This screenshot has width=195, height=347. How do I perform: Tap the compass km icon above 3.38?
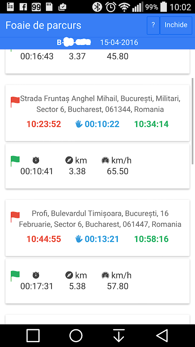click(69, 160)
